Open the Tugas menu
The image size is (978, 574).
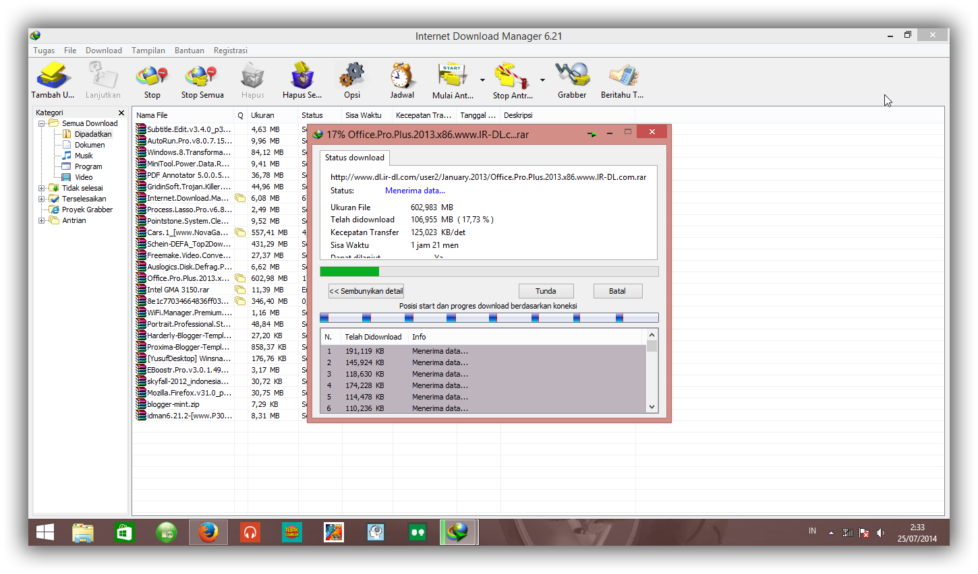[44, 51]
